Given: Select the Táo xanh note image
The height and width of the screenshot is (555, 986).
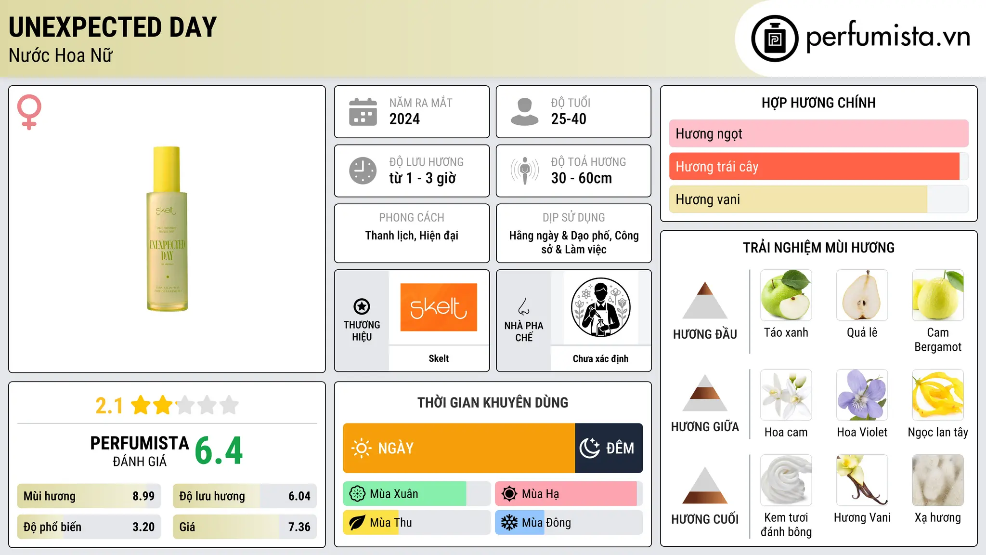Looking at the screenshot, I should 786,295.
